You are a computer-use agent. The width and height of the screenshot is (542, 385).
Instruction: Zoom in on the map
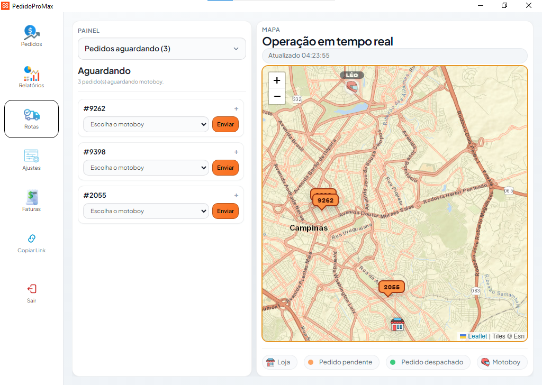(x=277, y=80)
